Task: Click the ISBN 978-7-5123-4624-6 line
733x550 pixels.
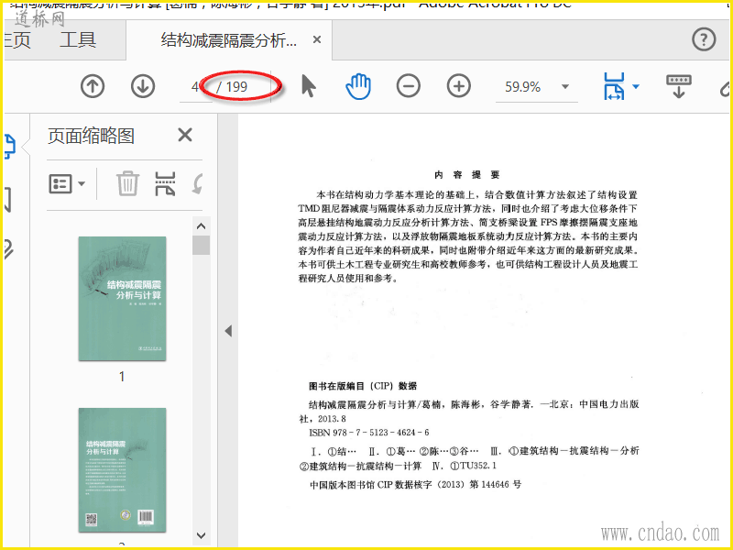Action: click(369, 433)
